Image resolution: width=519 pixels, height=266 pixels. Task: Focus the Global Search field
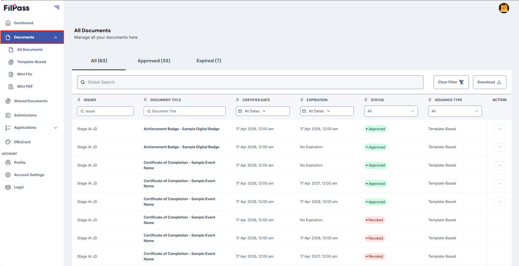pyautogui.click(x=250, y=82)
